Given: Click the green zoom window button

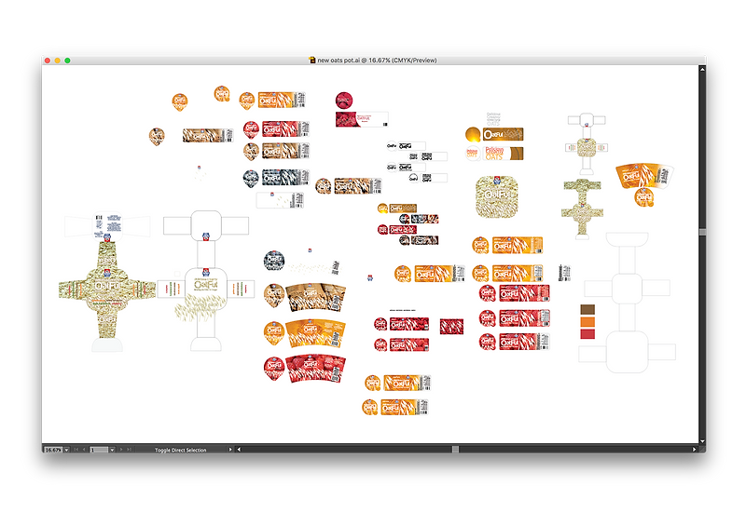Looking at the screenshot, I should pos(67,61).
